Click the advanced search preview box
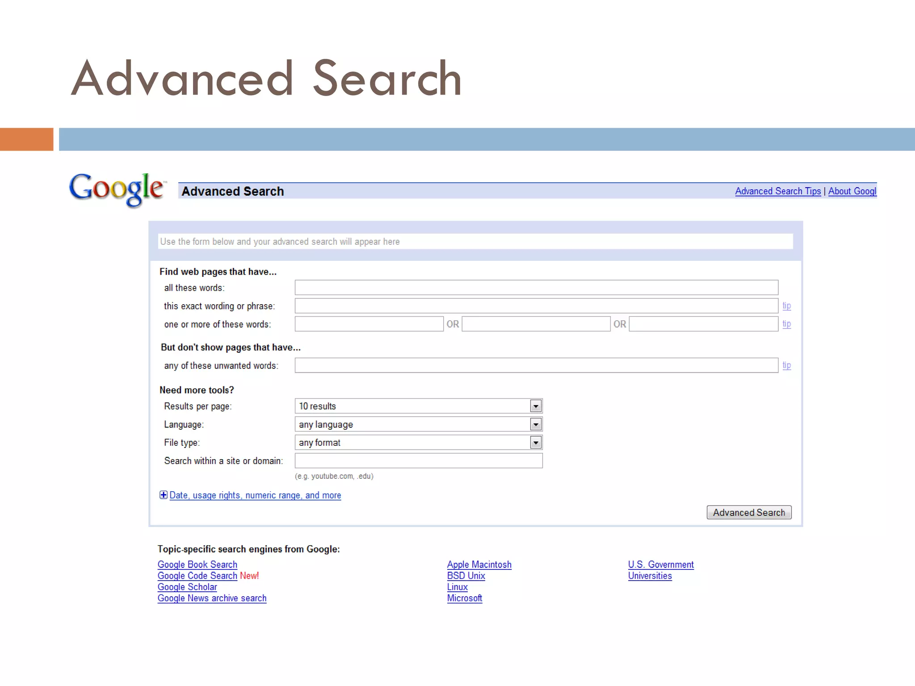Image resolution: width=915 pixels, height=686 pixels. coord(475,241)
